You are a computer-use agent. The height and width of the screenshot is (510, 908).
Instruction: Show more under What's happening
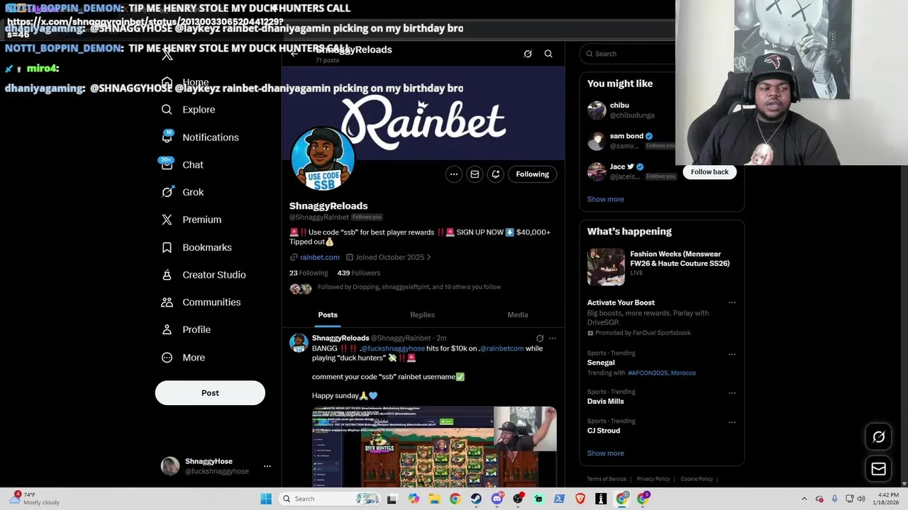tap(606, 453)
